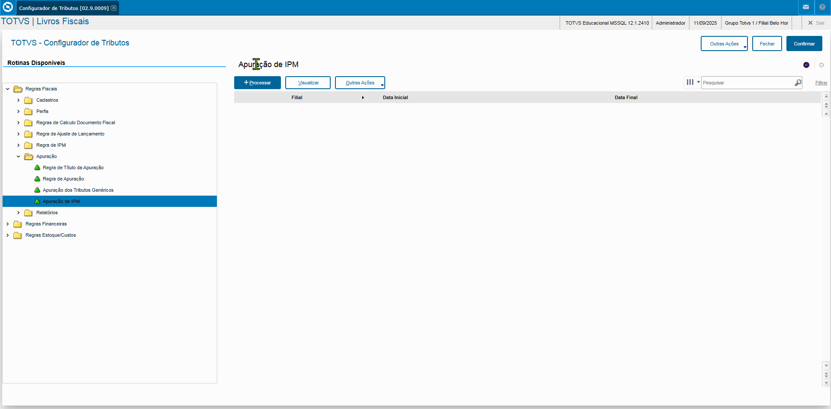Screen dimensions: 831x409
Task: Sort by the Data Inicial column header
Action: pos(395,97)
